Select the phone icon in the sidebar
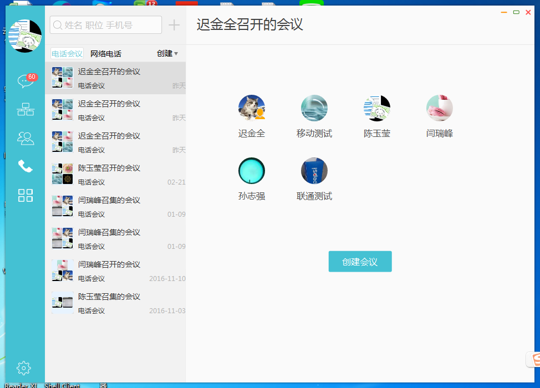 (x=24, y=167)
